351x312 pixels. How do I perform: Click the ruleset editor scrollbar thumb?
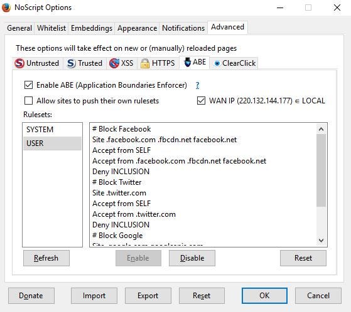coord(321,170)
